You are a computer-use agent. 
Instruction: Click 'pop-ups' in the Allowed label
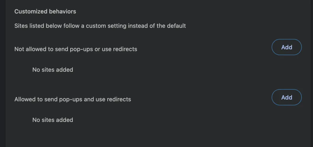[x=72, y=99]
